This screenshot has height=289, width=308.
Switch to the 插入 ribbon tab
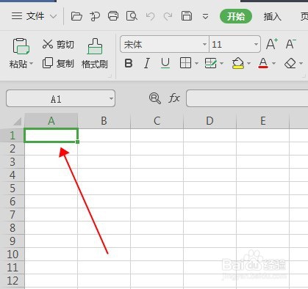[x=272, y=17]
